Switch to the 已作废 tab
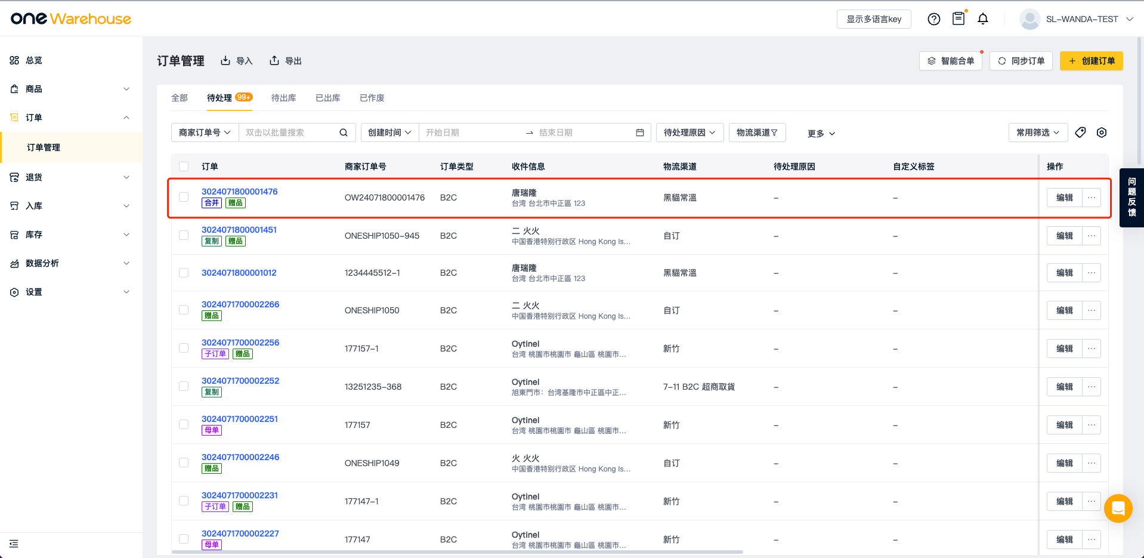The width and height of the screenshot is (1144, 558). pyautogui.click(x=372, y=98)
